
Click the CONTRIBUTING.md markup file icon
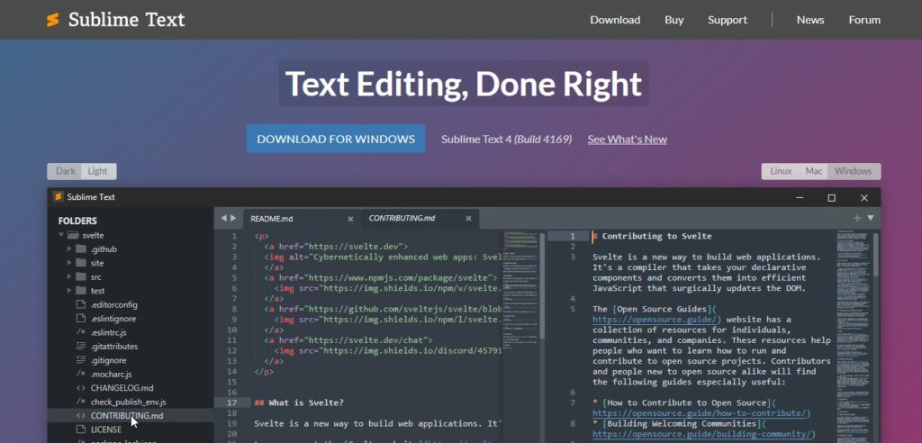pyautogui.click(x=81, y=416)
